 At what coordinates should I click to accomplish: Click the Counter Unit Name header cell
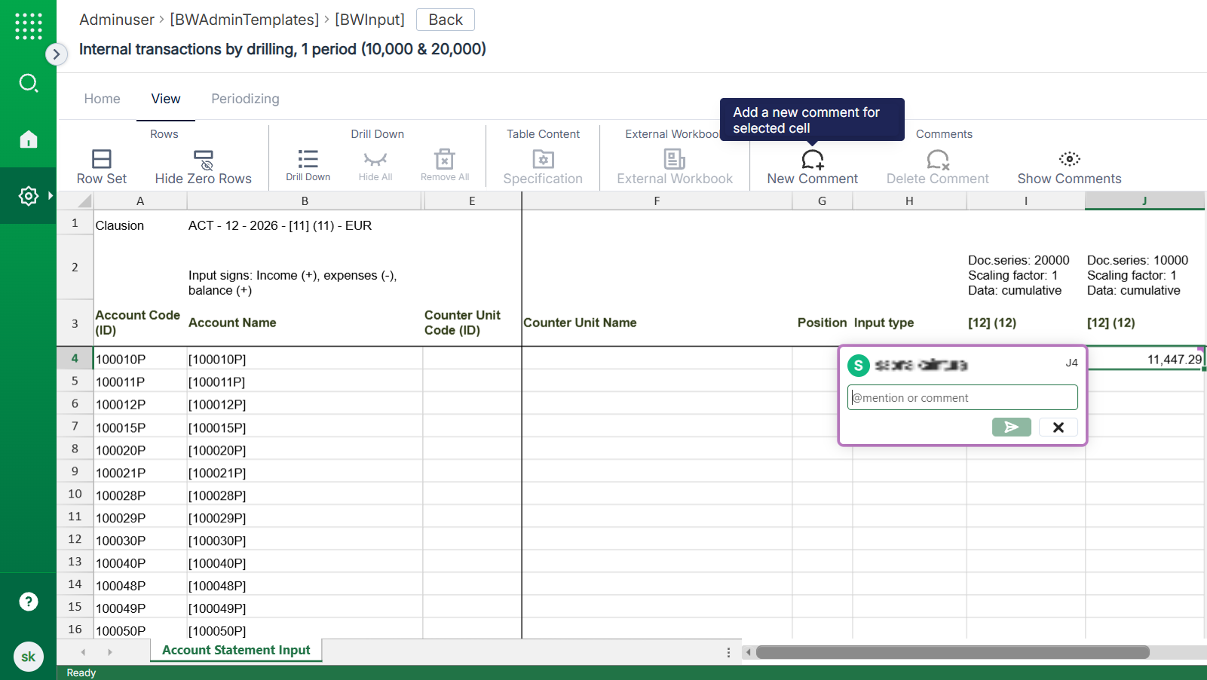pos(657,323)
